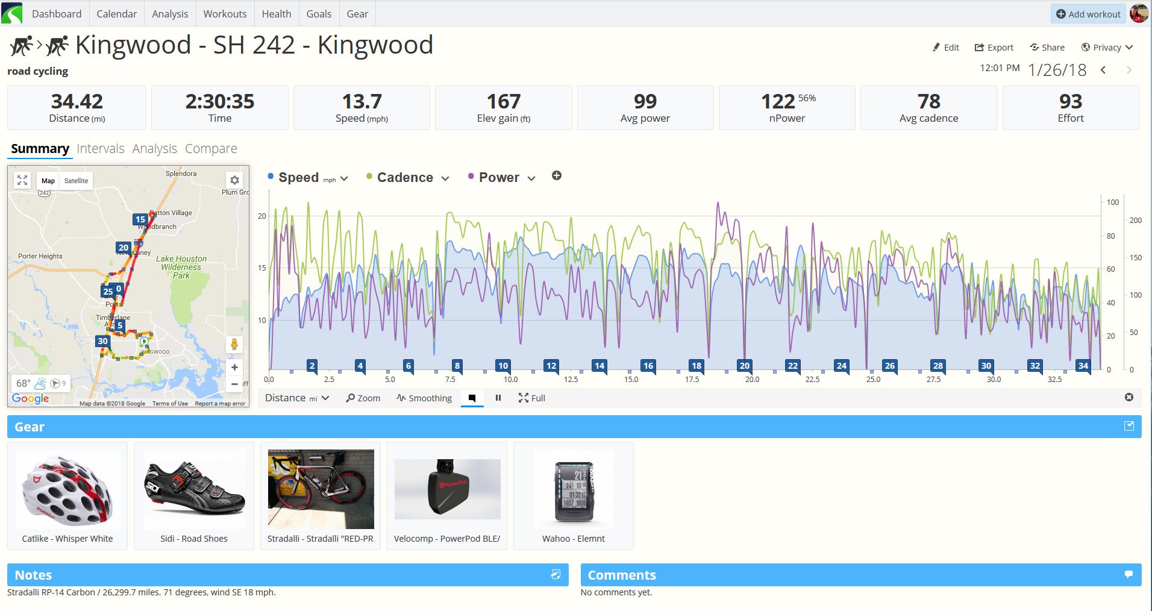Screen dimensions: 1152x611
Task: Select the Catlike Whisper White helmet thumbnail
Action: (67, 489)
